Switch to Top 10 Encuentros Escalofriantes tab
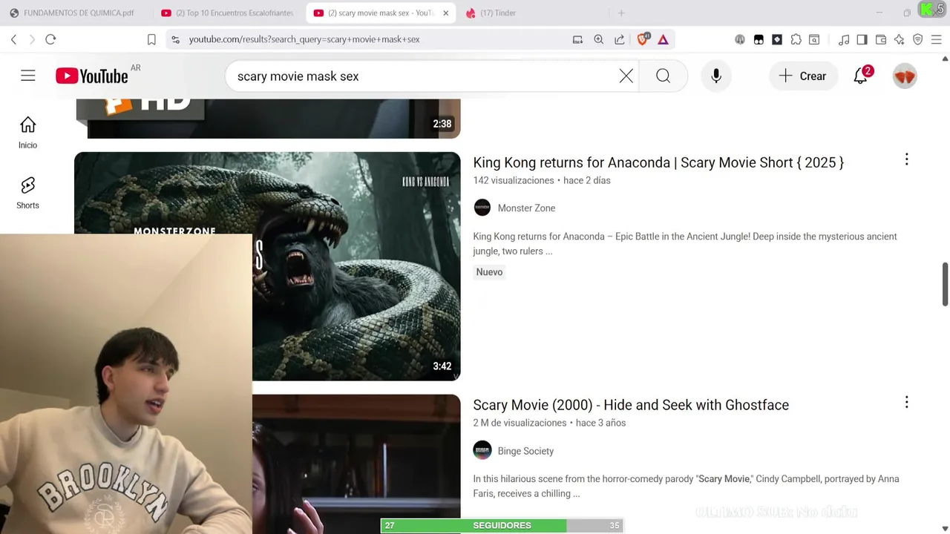Screen dimensions: 950x534 (x=228, y=13)
